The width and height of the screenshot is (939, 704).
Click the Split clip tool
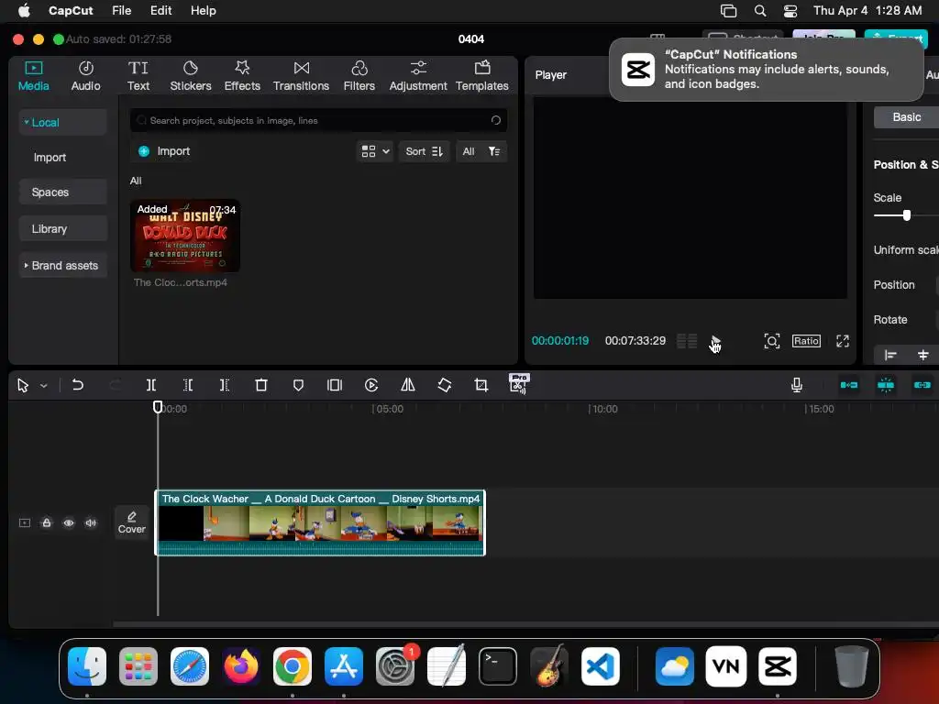[x=151, y=385]
